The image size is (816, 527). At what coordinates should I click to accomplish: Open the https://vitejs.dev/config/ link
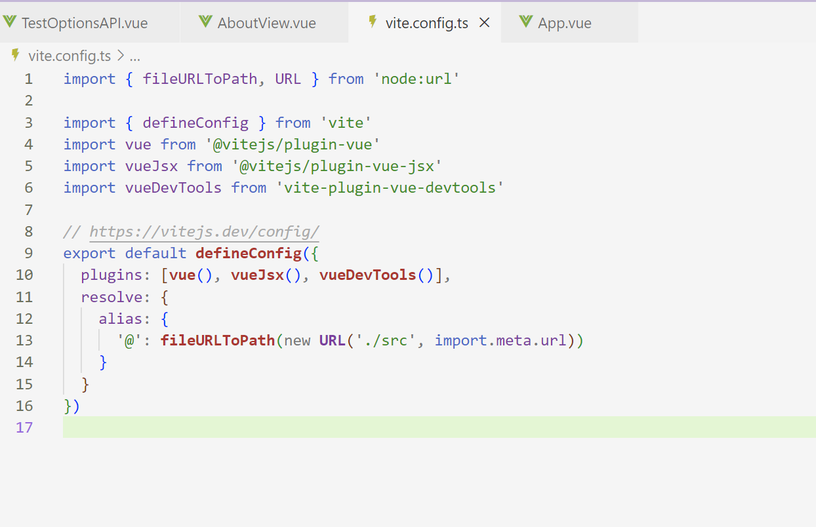tap(204, 232)
